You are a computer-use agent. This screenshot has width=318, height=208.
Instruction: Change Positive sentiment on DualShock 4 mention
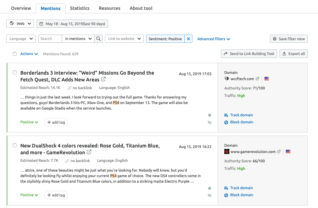(x=29, y=195)
